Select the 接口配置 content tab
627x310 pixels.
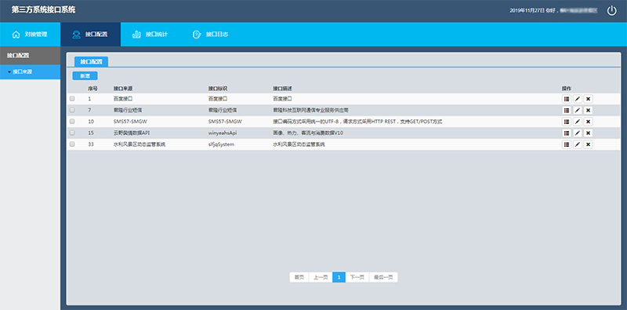[91, 62]
